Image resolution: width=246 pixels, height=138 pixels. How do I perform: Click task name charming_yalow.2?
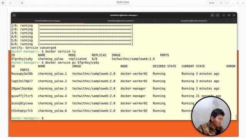[52, 81]
